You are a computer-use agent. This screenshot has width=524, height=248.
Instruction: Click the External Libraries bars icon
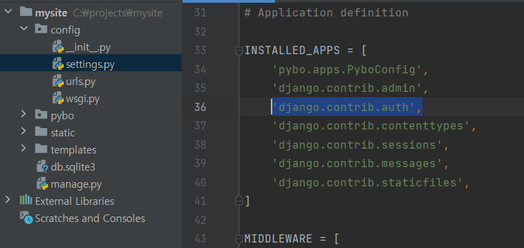click(26, 200)
